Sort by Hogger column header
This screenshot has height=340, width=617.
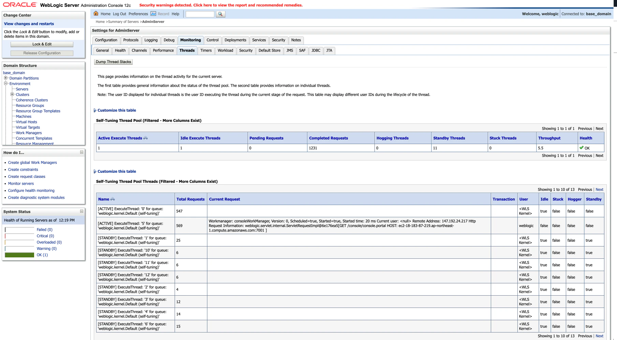574,199
